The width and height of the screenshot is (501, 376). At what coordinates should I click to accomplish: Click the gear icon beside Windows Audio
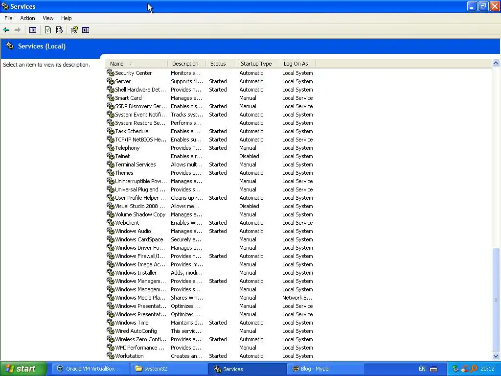point(111,231)
